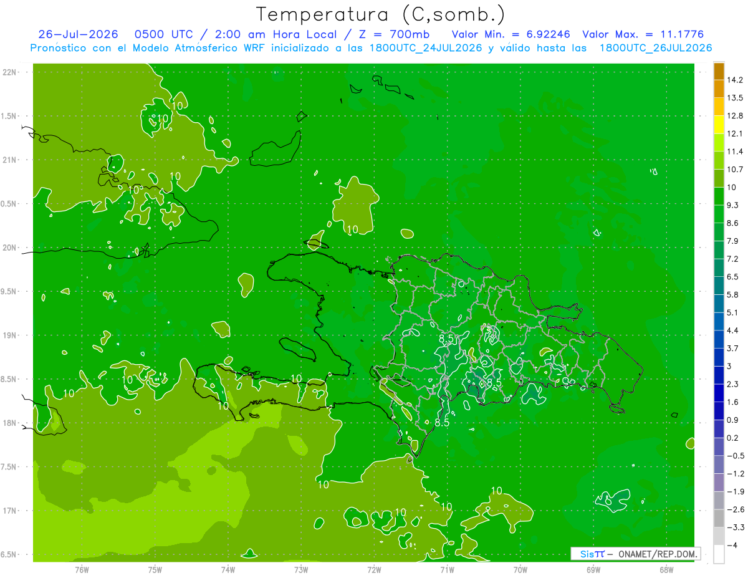Click the "21N" latitude label
Image resolution: width=748 pixels, height=578 pixels.
tap(9, 160)
